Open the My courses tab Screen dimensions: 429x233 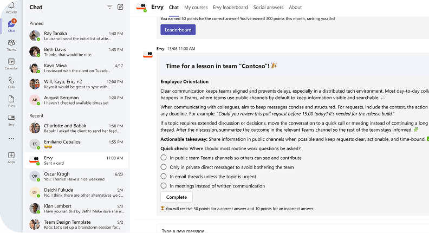coord(196,8)
